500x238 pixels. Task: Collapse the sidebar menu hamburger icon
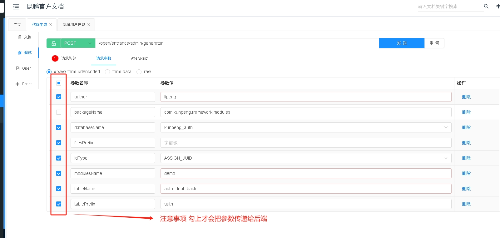(x=16, y=7)
